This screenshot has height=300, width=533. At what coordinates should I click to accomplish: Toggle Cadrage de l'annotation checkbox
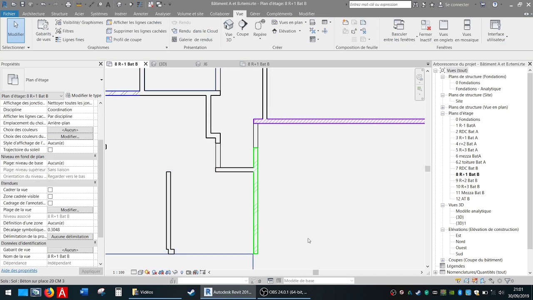(x=50, y=203)
